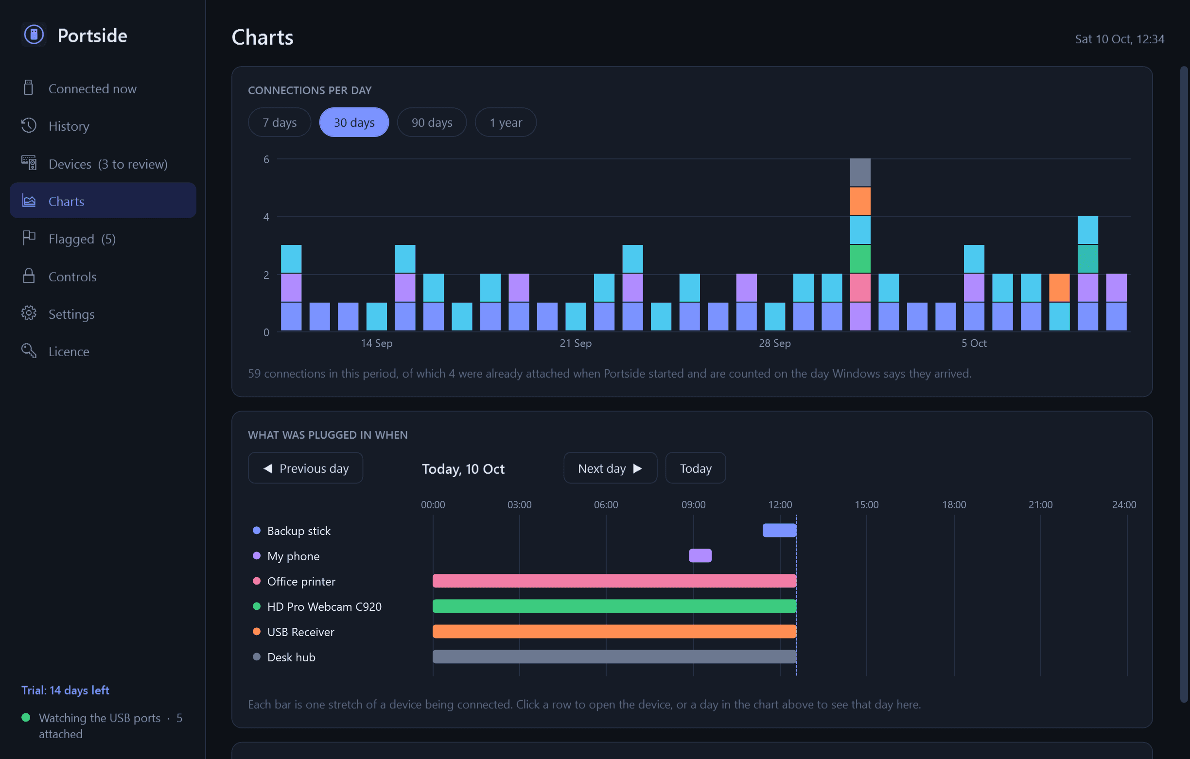Click the Flagged flag icon

[29, 238]
